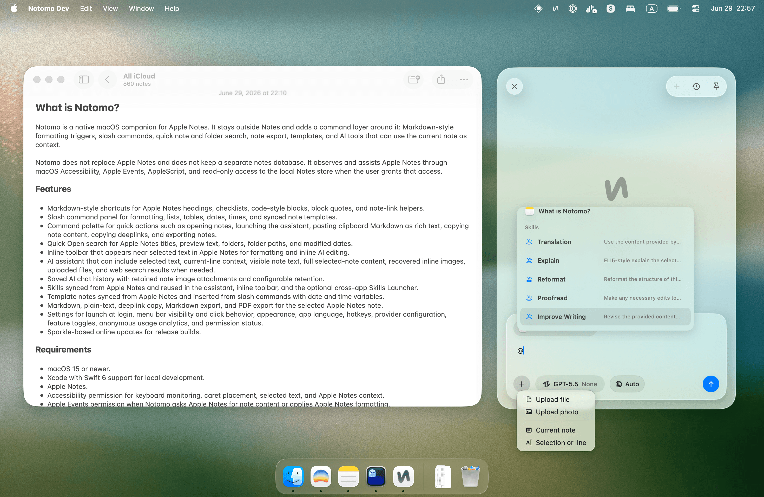Click the 'All iCloud' folder title

139,76
